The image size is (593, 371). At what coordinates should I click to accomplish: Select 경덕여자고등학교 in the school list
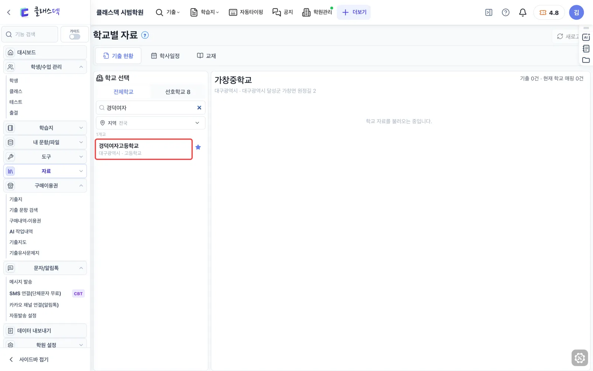[x=144, y=149]
